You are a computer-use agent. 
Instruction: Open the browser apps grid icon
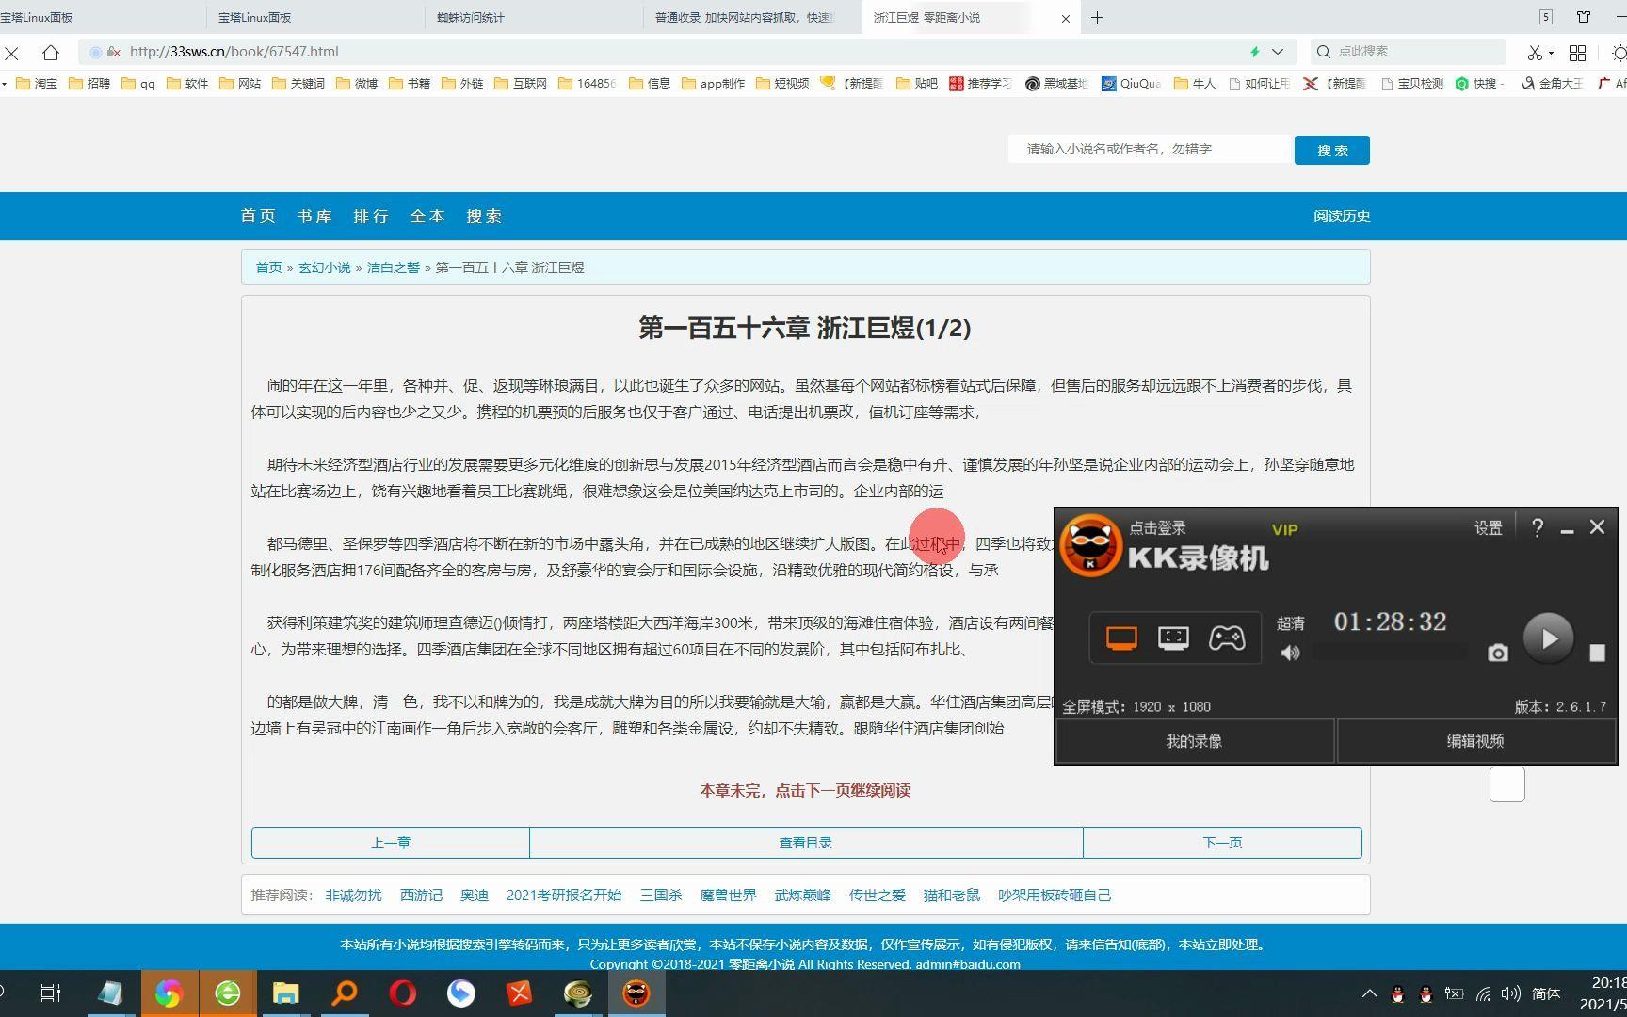(1577, 53)
